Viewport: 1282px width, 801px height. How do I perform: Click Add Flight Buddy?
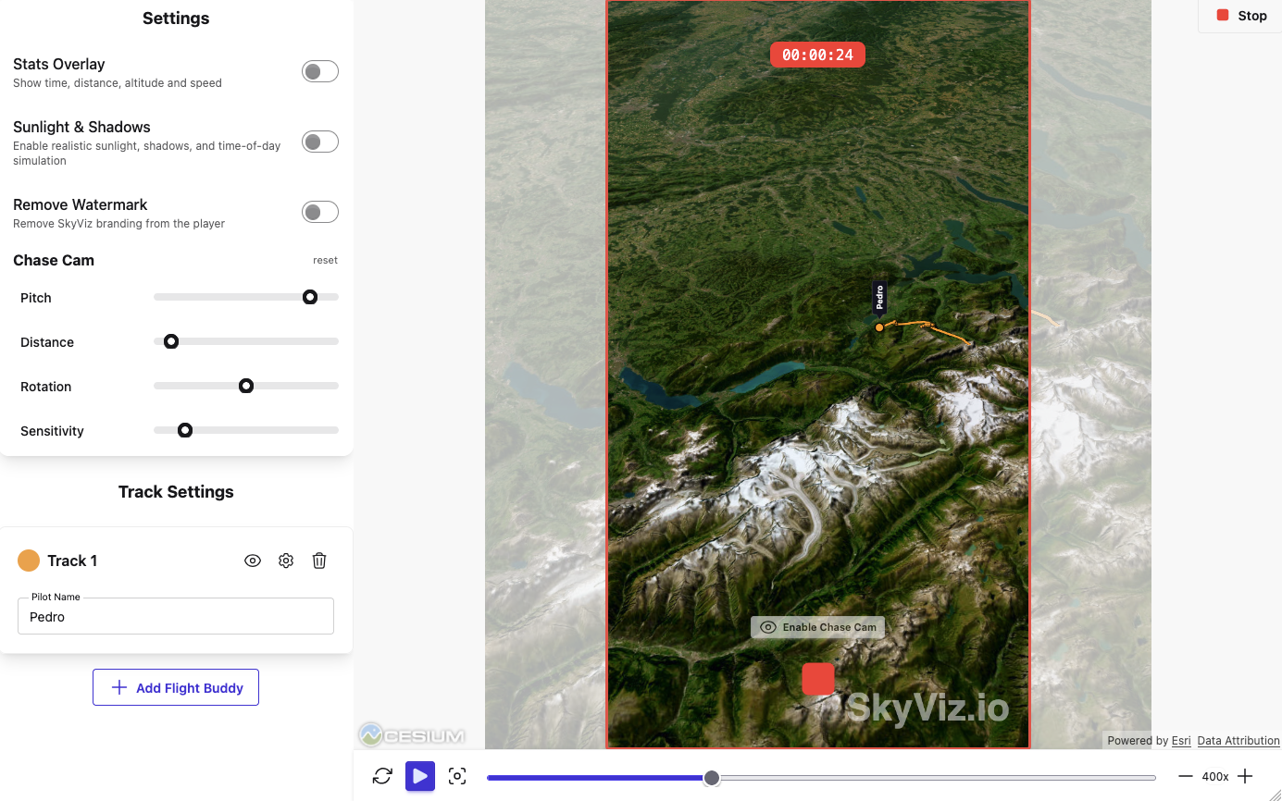(175, 687)
